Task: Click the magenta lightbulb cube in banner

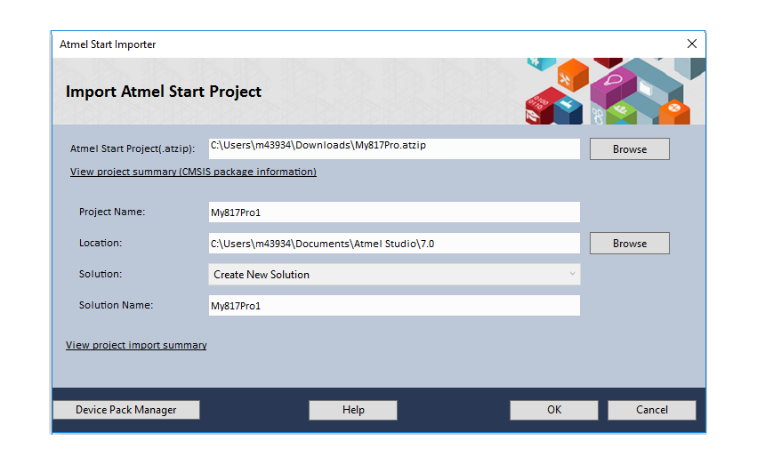Action: [614, 81]
